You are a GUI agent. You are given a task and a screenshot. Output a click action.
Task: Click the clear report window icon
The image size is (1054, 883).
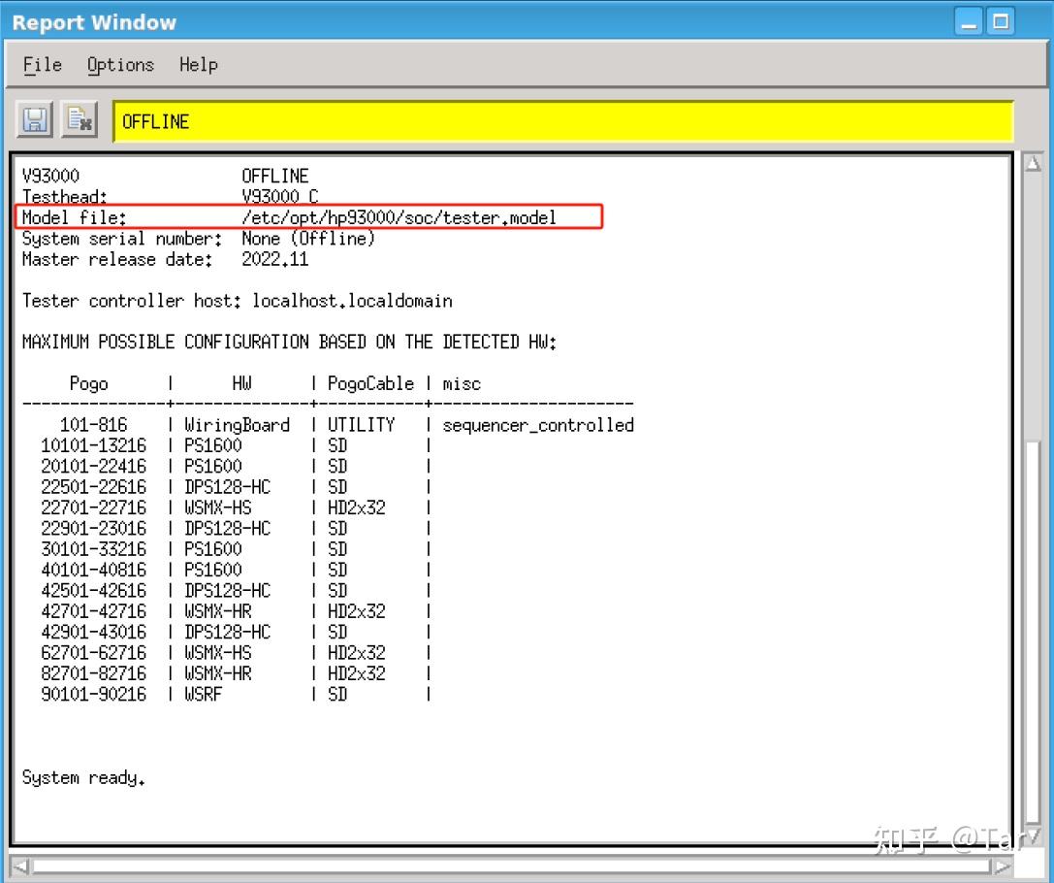[78, 118]
